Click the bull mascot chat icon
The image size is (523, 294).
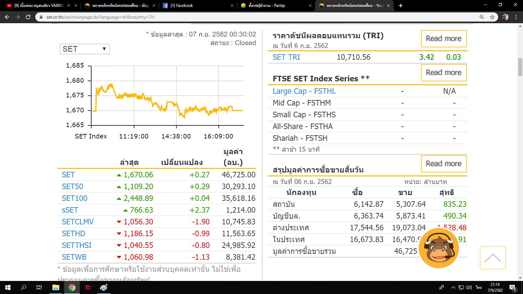[439, 248]
